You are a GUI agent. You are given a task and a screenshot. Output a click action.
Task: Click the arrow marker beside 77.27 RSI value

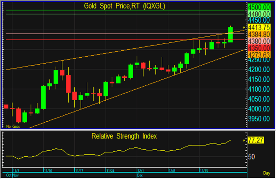pyautogui.click(x=244, y=140)
